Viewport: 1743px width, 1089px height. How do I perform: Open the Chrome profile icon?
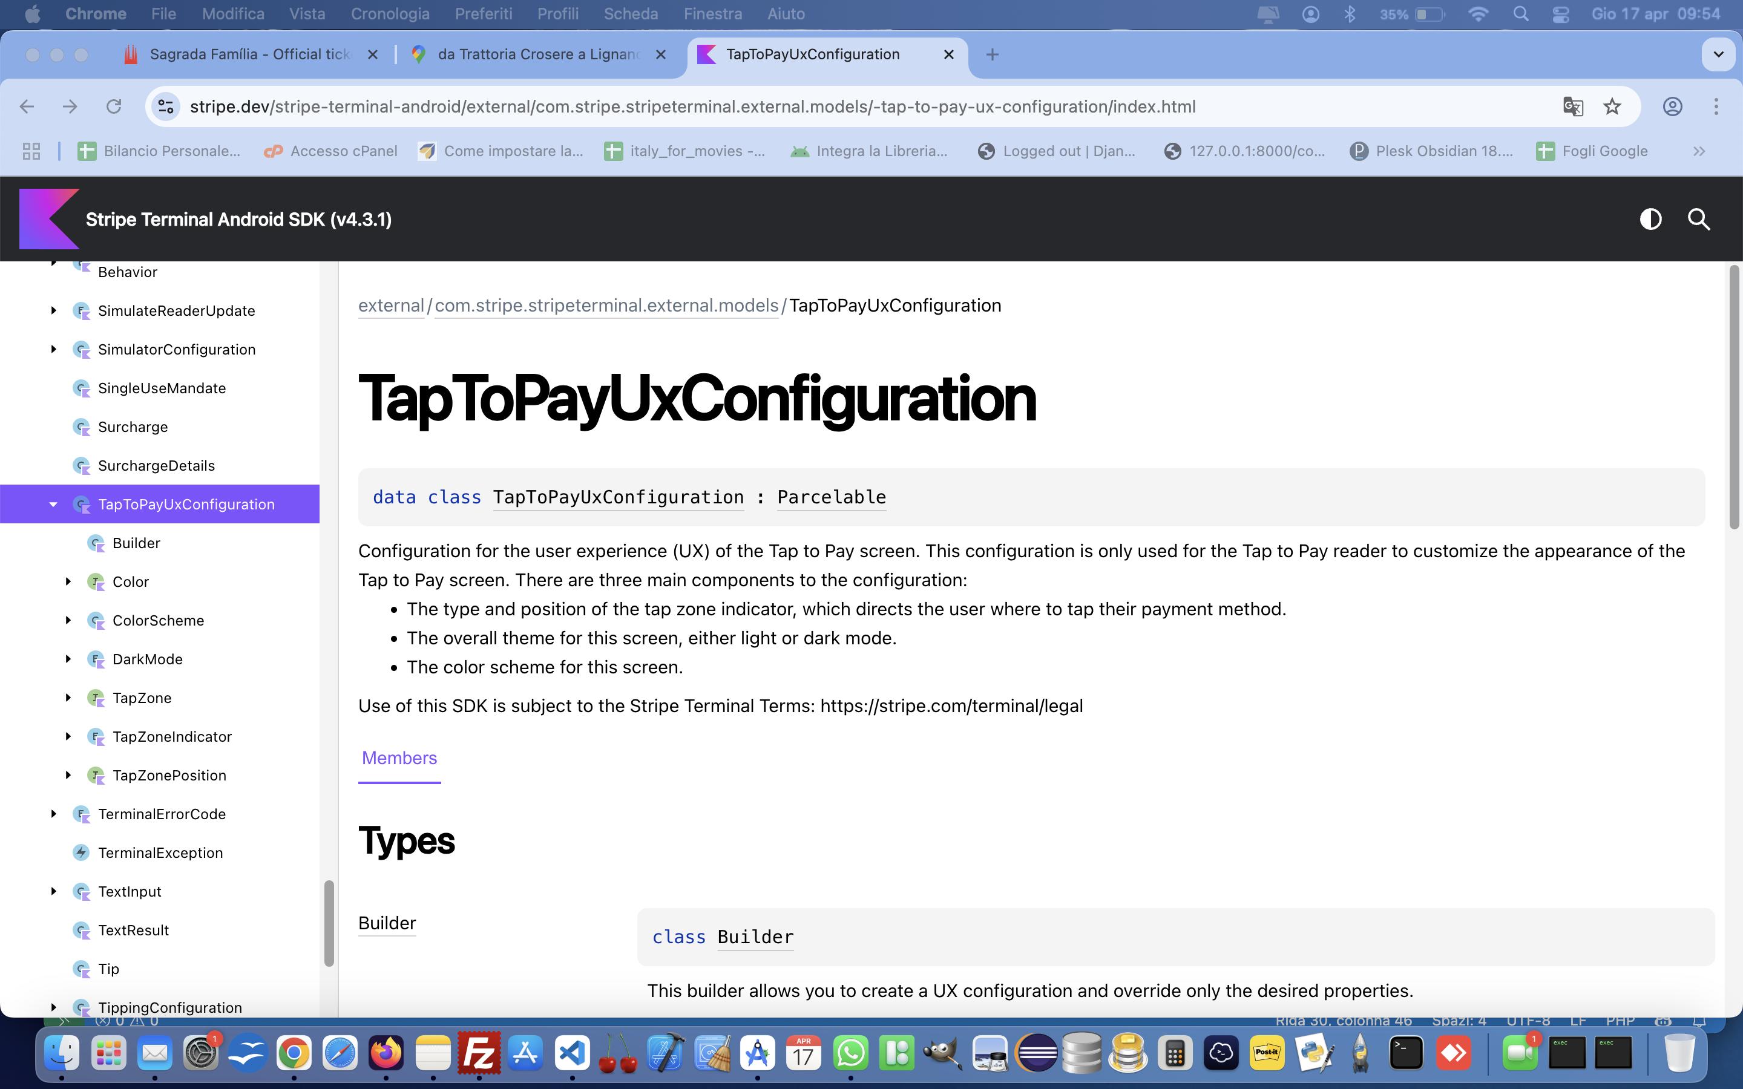point(1672,106)
